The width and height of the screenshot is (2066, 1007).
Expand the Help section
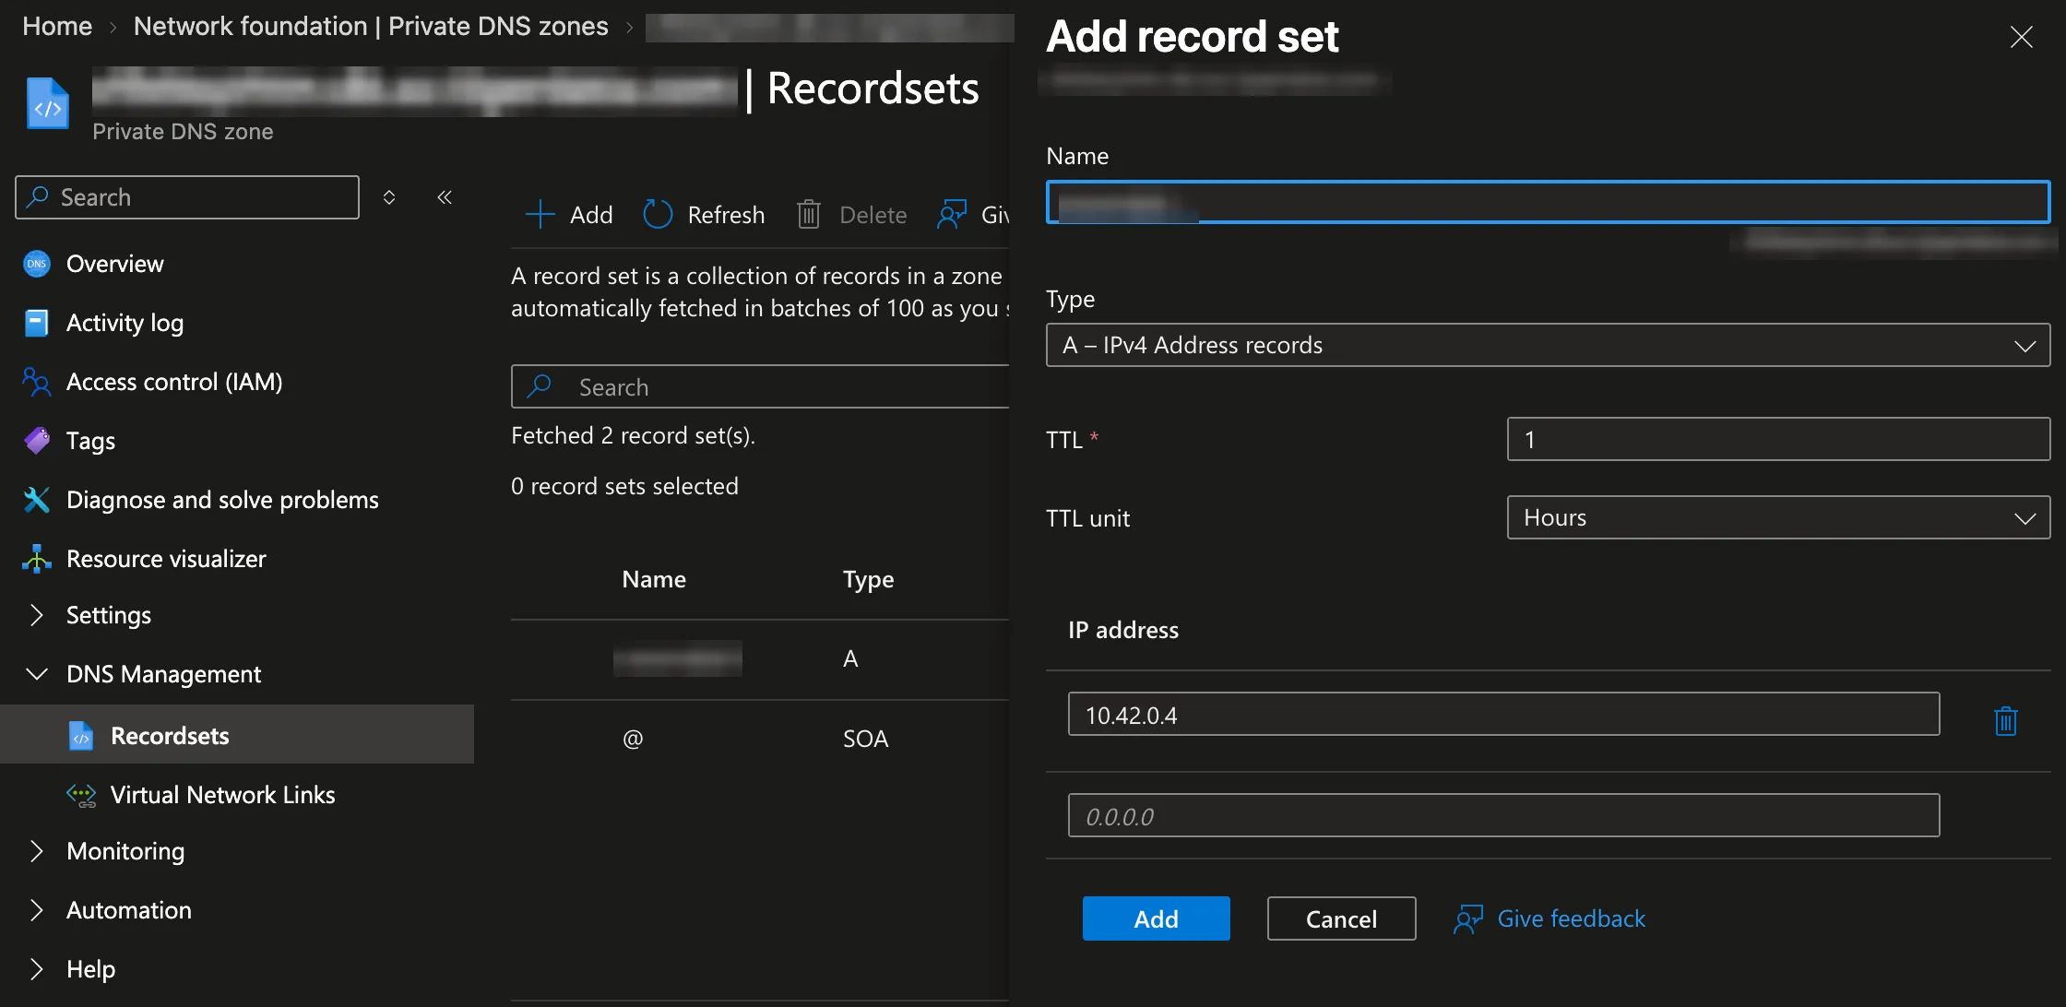[x=36, y=969]
